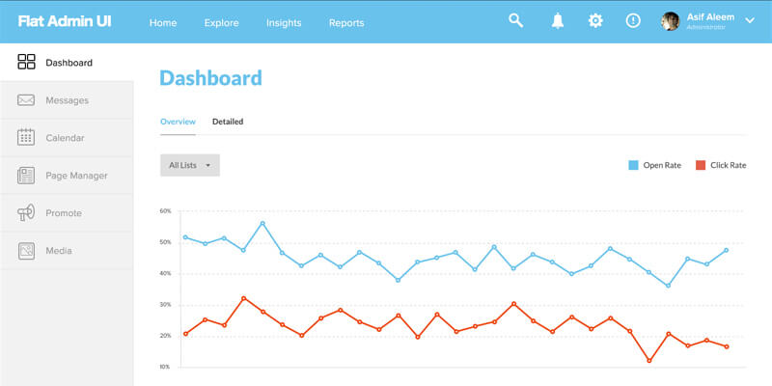This screenshot has height=386, width=772.
Task: Go to Home in top navigation
Action: tap(163, 22)
